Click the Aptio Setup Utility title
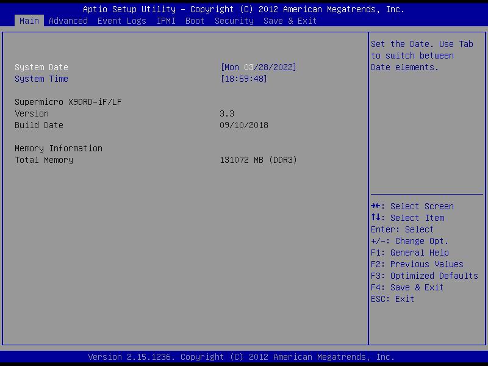The width and height of the screenshot is (488, 366). point(243,9)
